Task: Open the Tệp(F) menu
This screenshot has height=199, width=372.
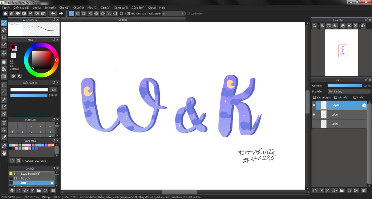Action: 6,8
